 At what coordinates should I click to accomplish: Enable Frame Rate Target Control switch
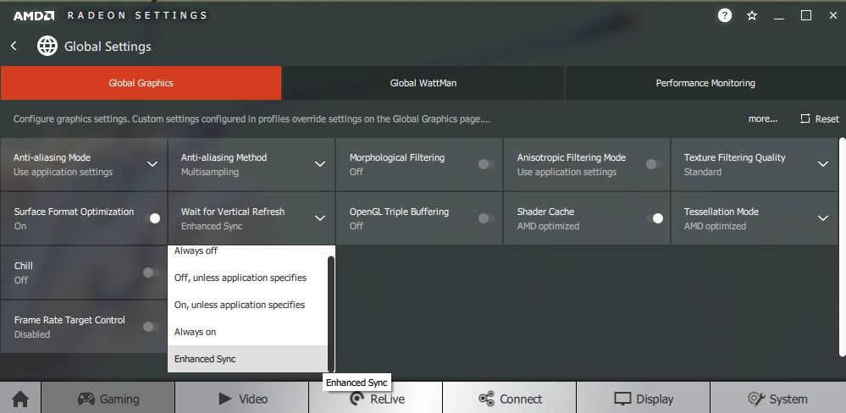point(151,327)
